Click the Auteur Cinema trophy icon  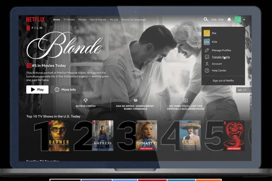click(86, 100)
